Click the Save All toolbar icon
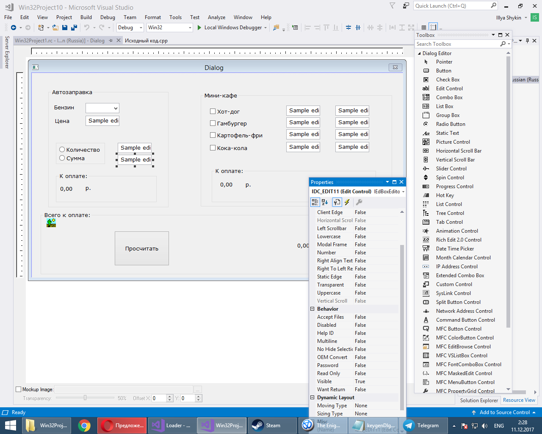Viewport: 542px width, 434px height. [x=74, y=28]
